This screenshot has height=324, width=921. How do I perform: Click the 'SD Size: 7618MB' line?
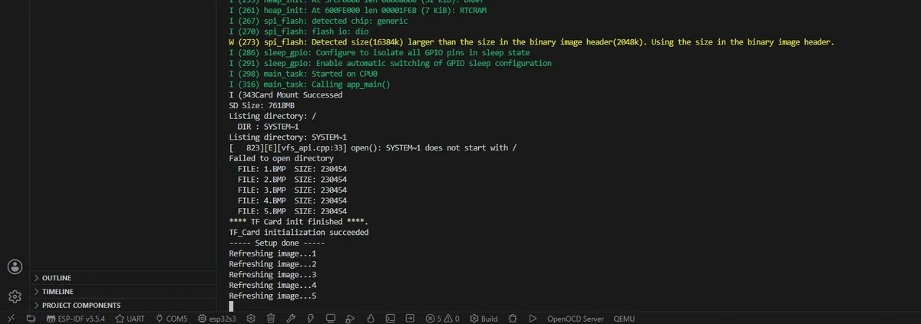pos(262,105)
